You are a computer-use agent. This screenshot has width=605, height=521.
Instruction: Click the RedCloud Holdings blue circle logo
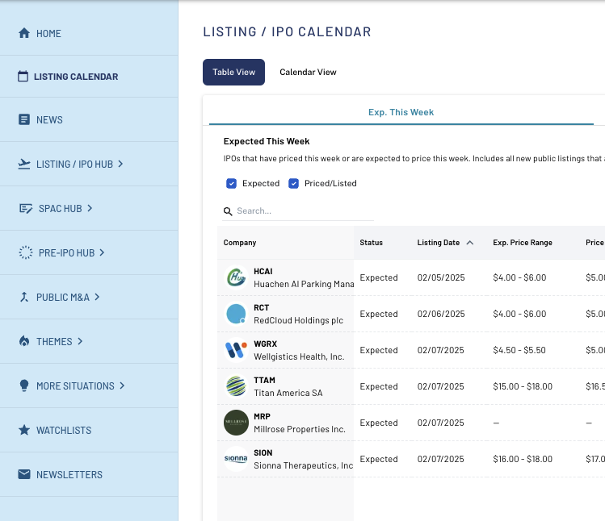tap(236, 314)
